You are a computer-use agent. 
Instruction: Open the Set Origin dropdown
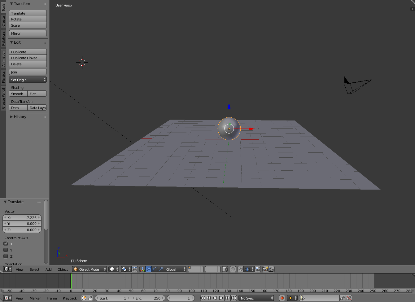coord(28,80)
